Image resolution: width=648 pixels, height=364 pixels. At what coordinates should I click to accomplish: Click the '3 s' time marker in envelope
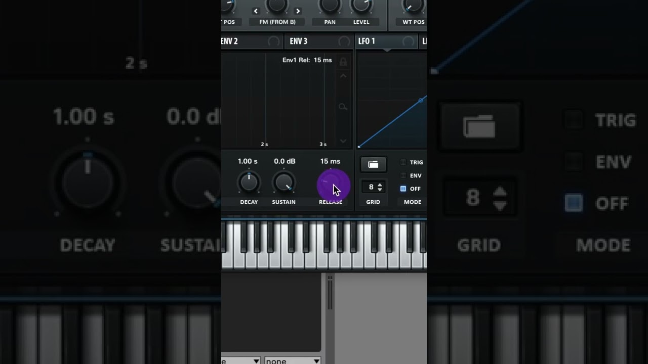click(323, 144)
